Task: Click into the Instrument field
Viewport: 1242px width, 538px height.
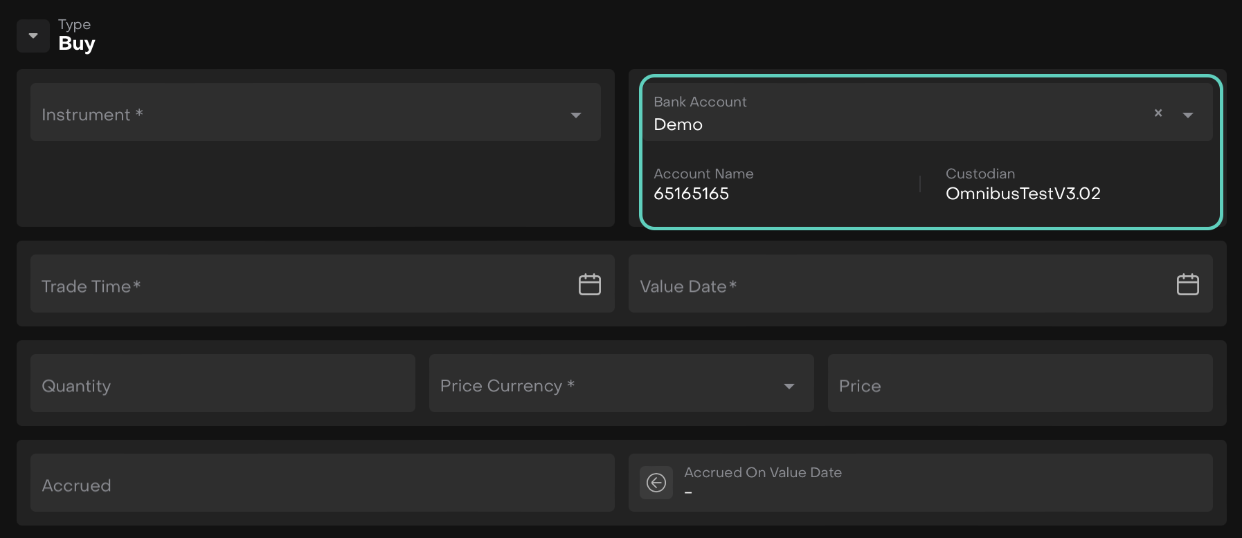Action: point(291,114)
